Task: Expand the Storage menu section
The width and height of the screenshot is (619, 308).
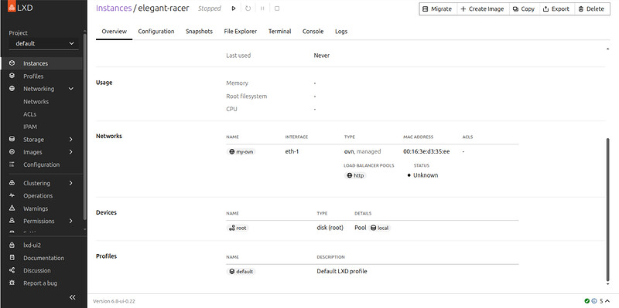Action: [x=71, y=140]
